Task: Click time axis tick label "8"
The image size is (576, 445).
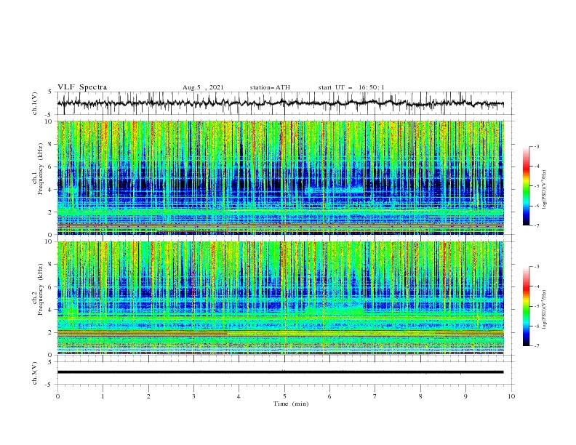Action: pos(420,396)
